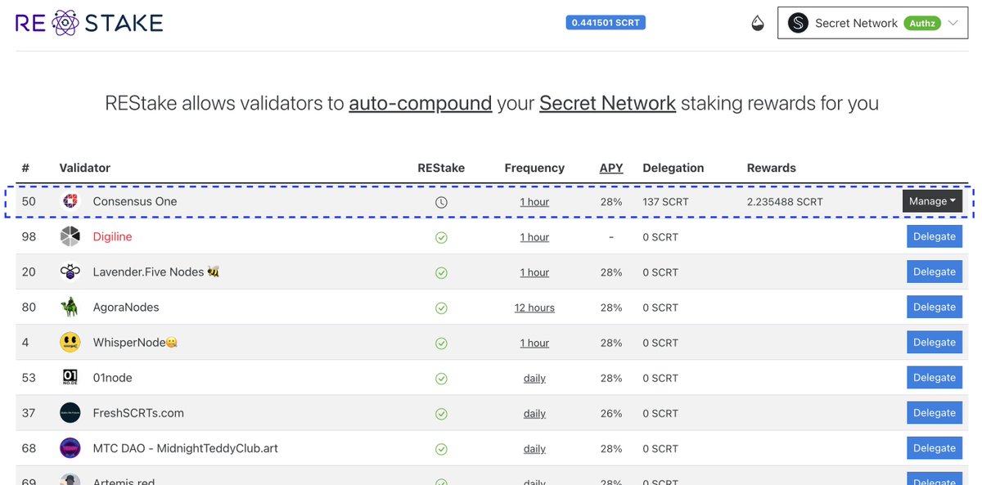Screen dimensions: 982x485
Task: Delegate to WhisperNode
Action: [935, 342]
